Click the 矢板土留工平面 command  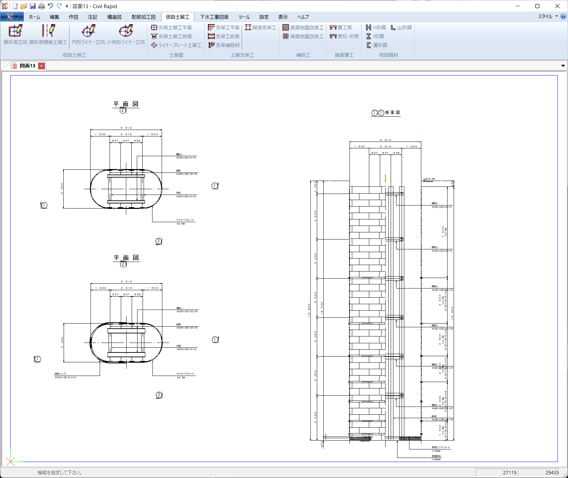point(172,28)
